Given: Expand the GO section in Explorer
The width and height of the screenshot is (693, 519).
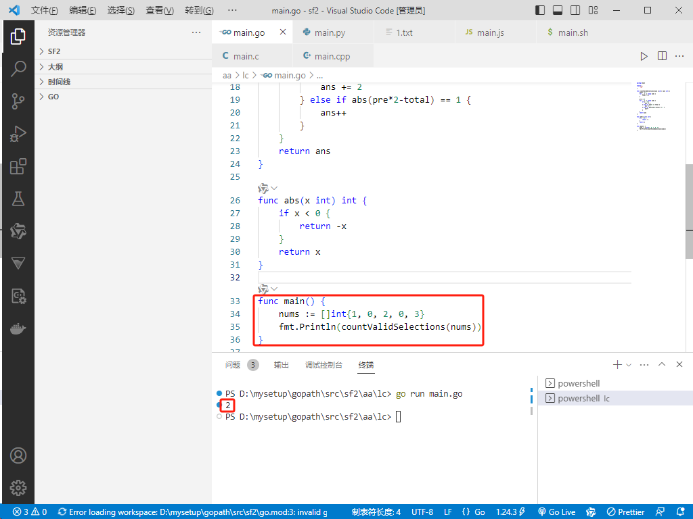Looking at the screenshot, I should click(123, 97).
